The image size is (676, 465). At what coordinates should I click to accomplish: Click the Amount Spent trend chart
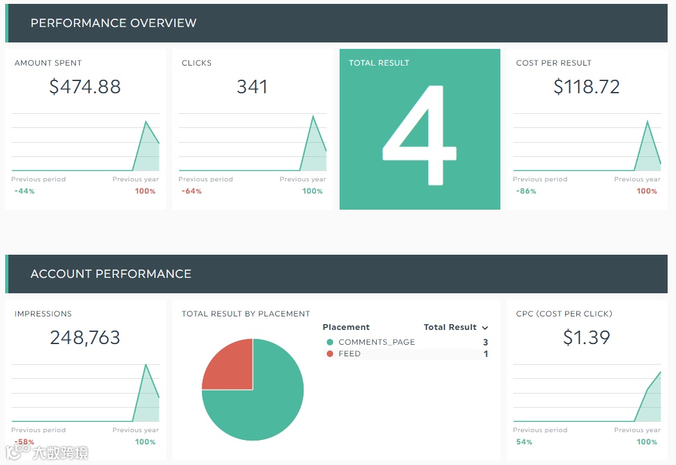(x=86, y=142)
